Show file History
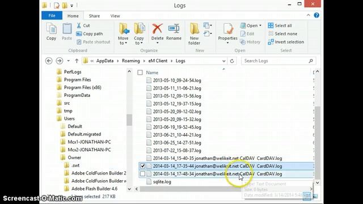Screen dimensions: 363x204 (x=250, y=42)
